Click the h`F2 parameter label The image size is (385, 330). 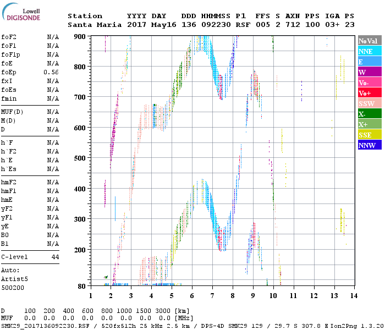pos(9,151)
